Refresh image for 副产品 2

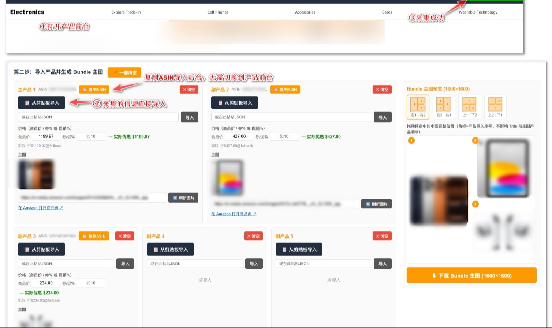[376, 204]
